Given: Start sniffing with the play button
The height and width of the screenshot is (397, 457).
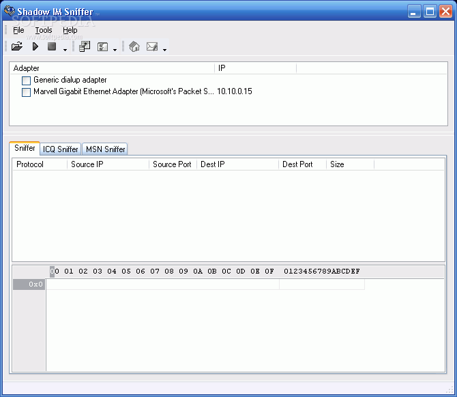Looking at the screenshot, I should (x=35, y=46).
